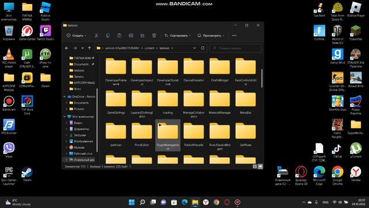Screen dimensions: 369x208
Task: Open the Сортировать (Sort) dropdown
Action: [178, 35]
